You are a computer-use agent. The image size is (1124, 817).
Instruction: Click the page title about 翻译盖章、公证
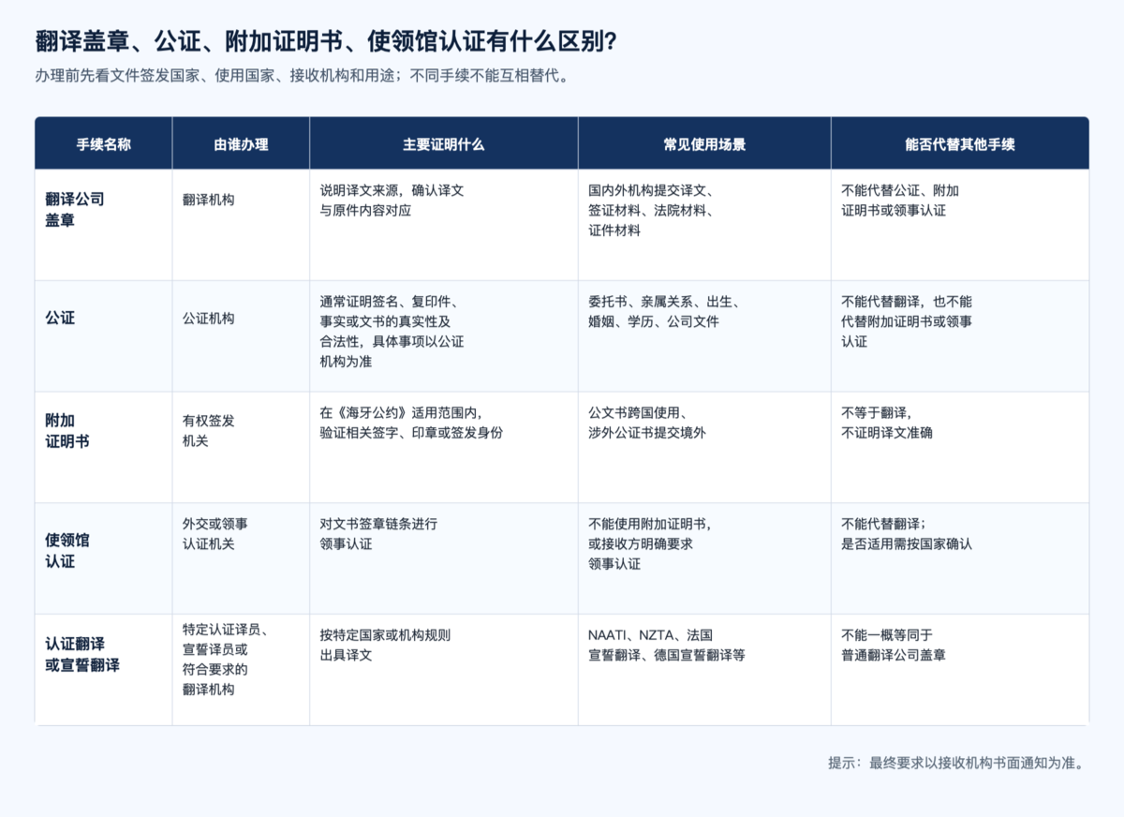[x=325, y=42]
